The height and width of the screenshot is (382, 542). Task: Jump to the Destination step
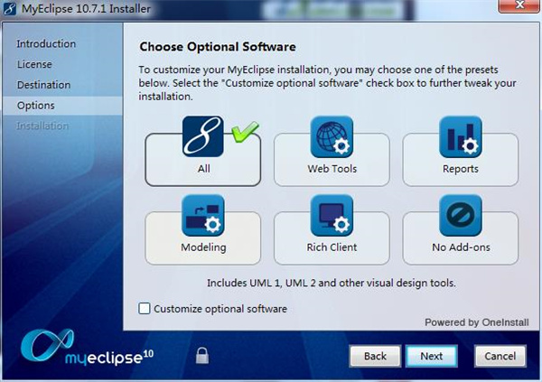click(43, 85)
